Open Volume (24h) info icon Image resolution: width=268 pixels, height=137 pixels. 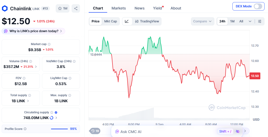pyautogui.click(x=31, y=61)
